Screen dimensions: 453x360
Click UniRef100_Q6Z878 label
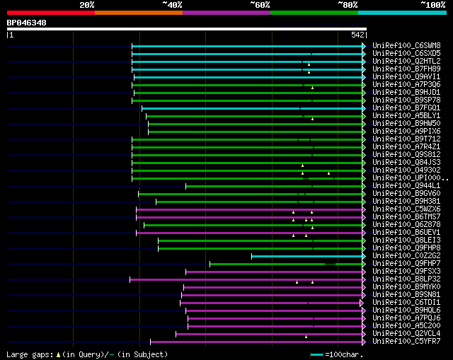click(x=406, y=225)
